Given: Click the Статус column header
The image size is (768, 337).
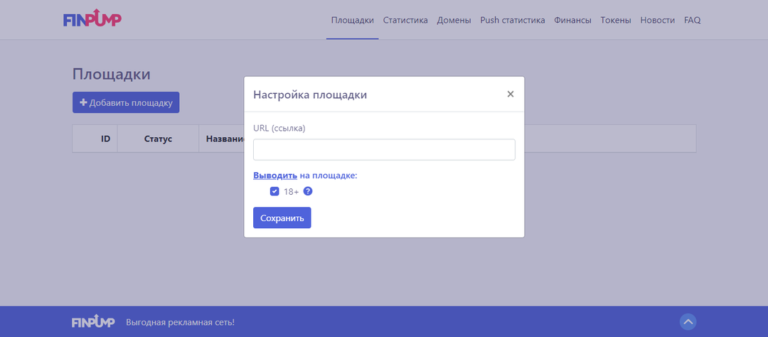Looking at the screenshot, I should (158, 139).
